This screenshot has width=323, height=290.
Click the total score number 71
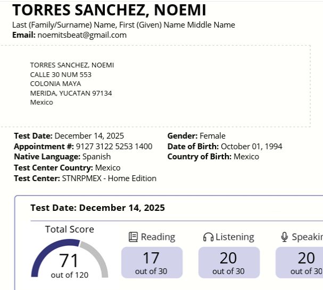(69, 260)
